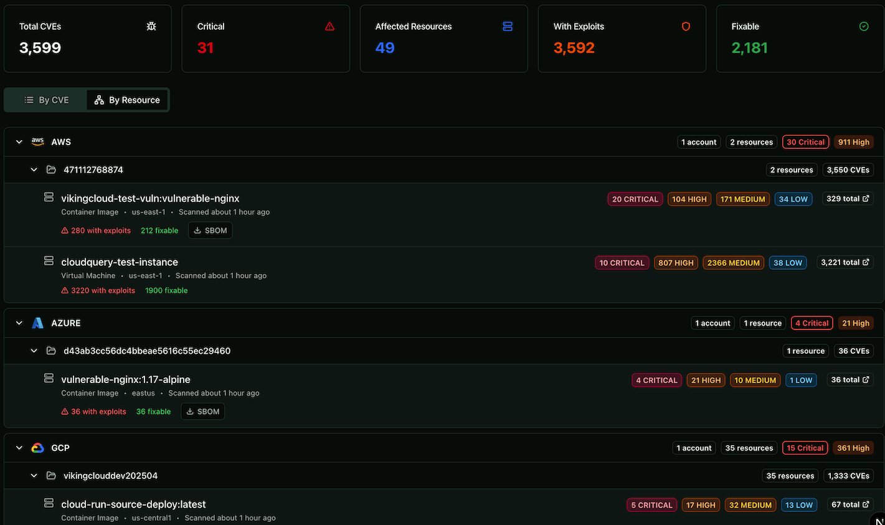Screen dimensions: 885x525
Task: Collapse the AZURE section chevron
Action: (x=19, y=323)
